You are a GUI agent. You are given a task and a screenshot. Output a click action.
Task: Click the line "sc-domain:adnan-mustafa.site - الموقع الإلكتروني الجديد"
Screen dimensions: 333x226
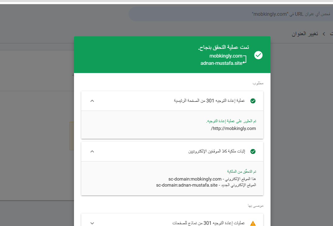pyautogui.click(x=206, y=185)
